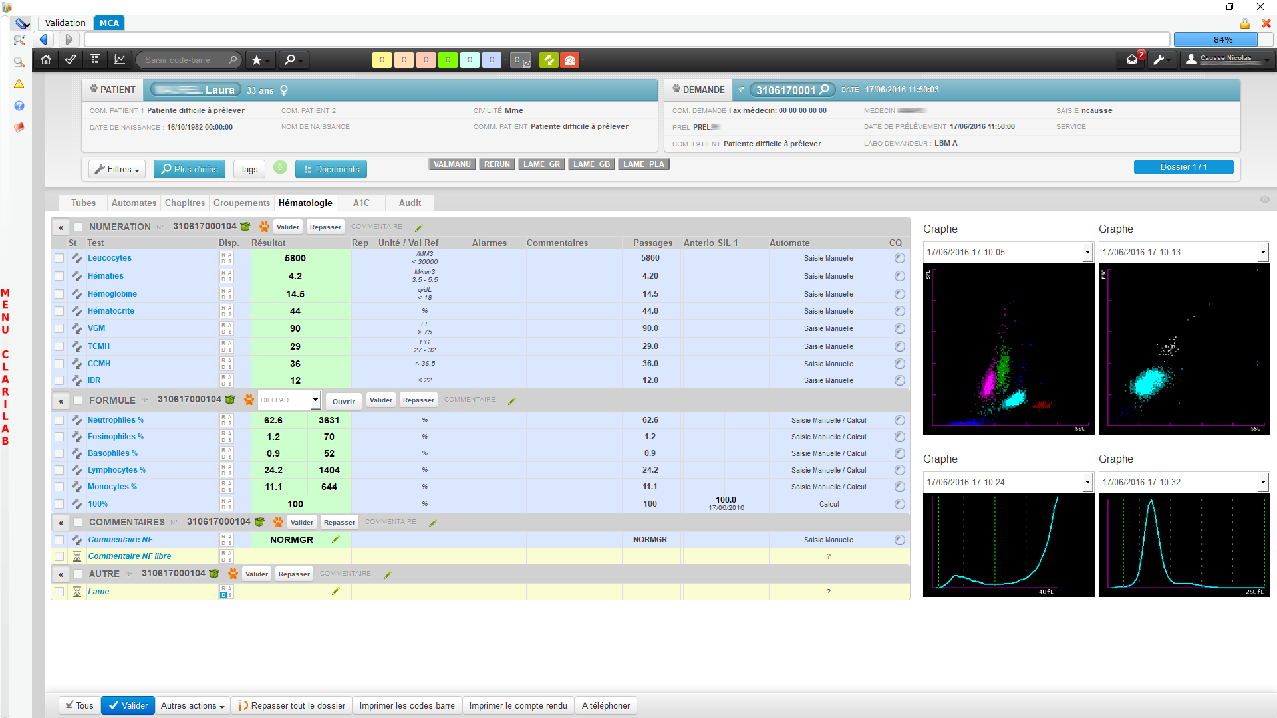
Task: Open the mail inbox with notification badge
Action: coord(1131,60)
